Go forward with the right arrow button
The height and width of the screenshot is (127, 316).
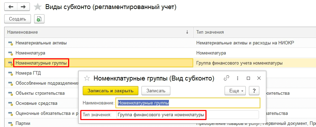coord(23,7)
